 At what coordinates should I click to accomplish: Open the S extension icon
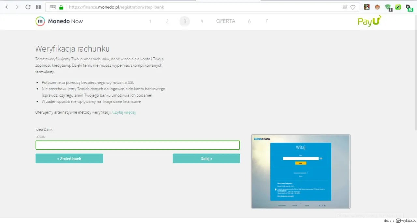point(367,7)
